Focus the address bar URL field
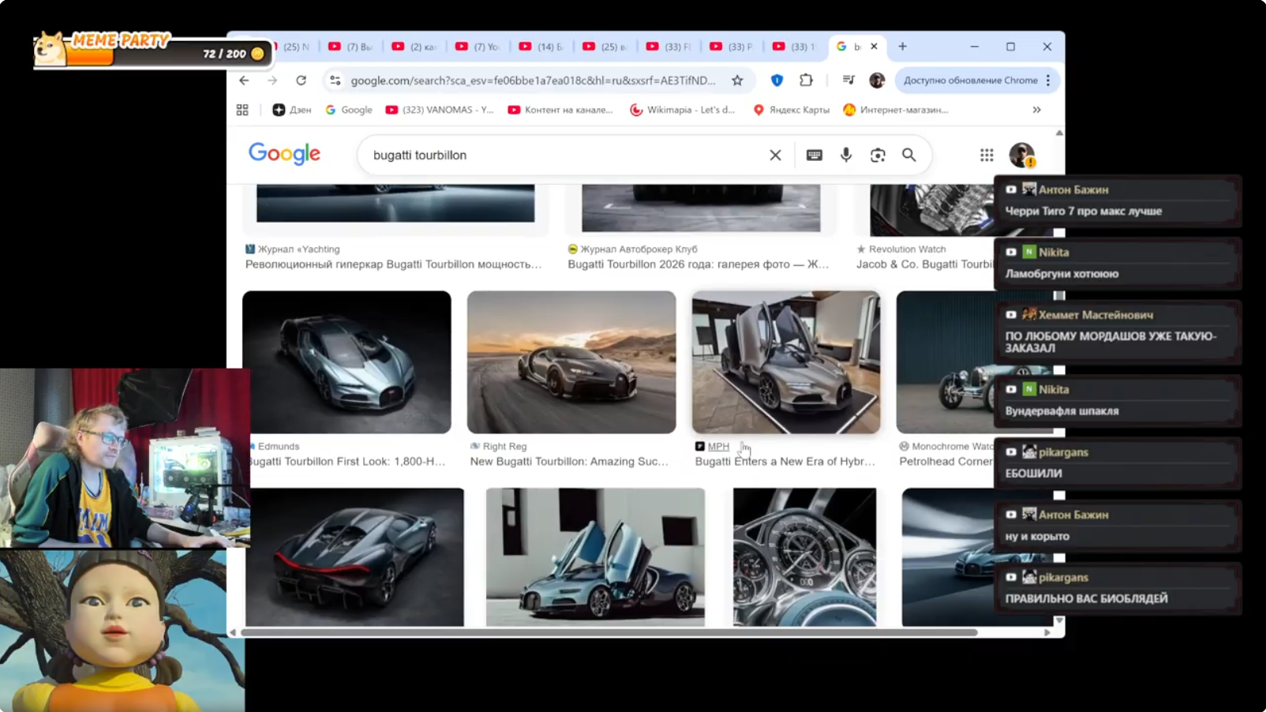Viewport: 1266px width, 712px height. click(534, 81)
